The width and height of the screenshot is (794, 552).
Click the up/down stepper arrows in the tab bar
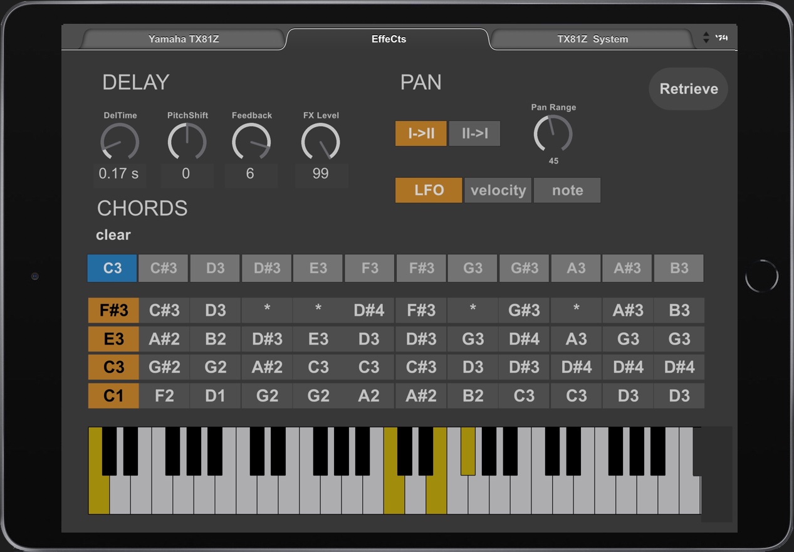point(706,38)
